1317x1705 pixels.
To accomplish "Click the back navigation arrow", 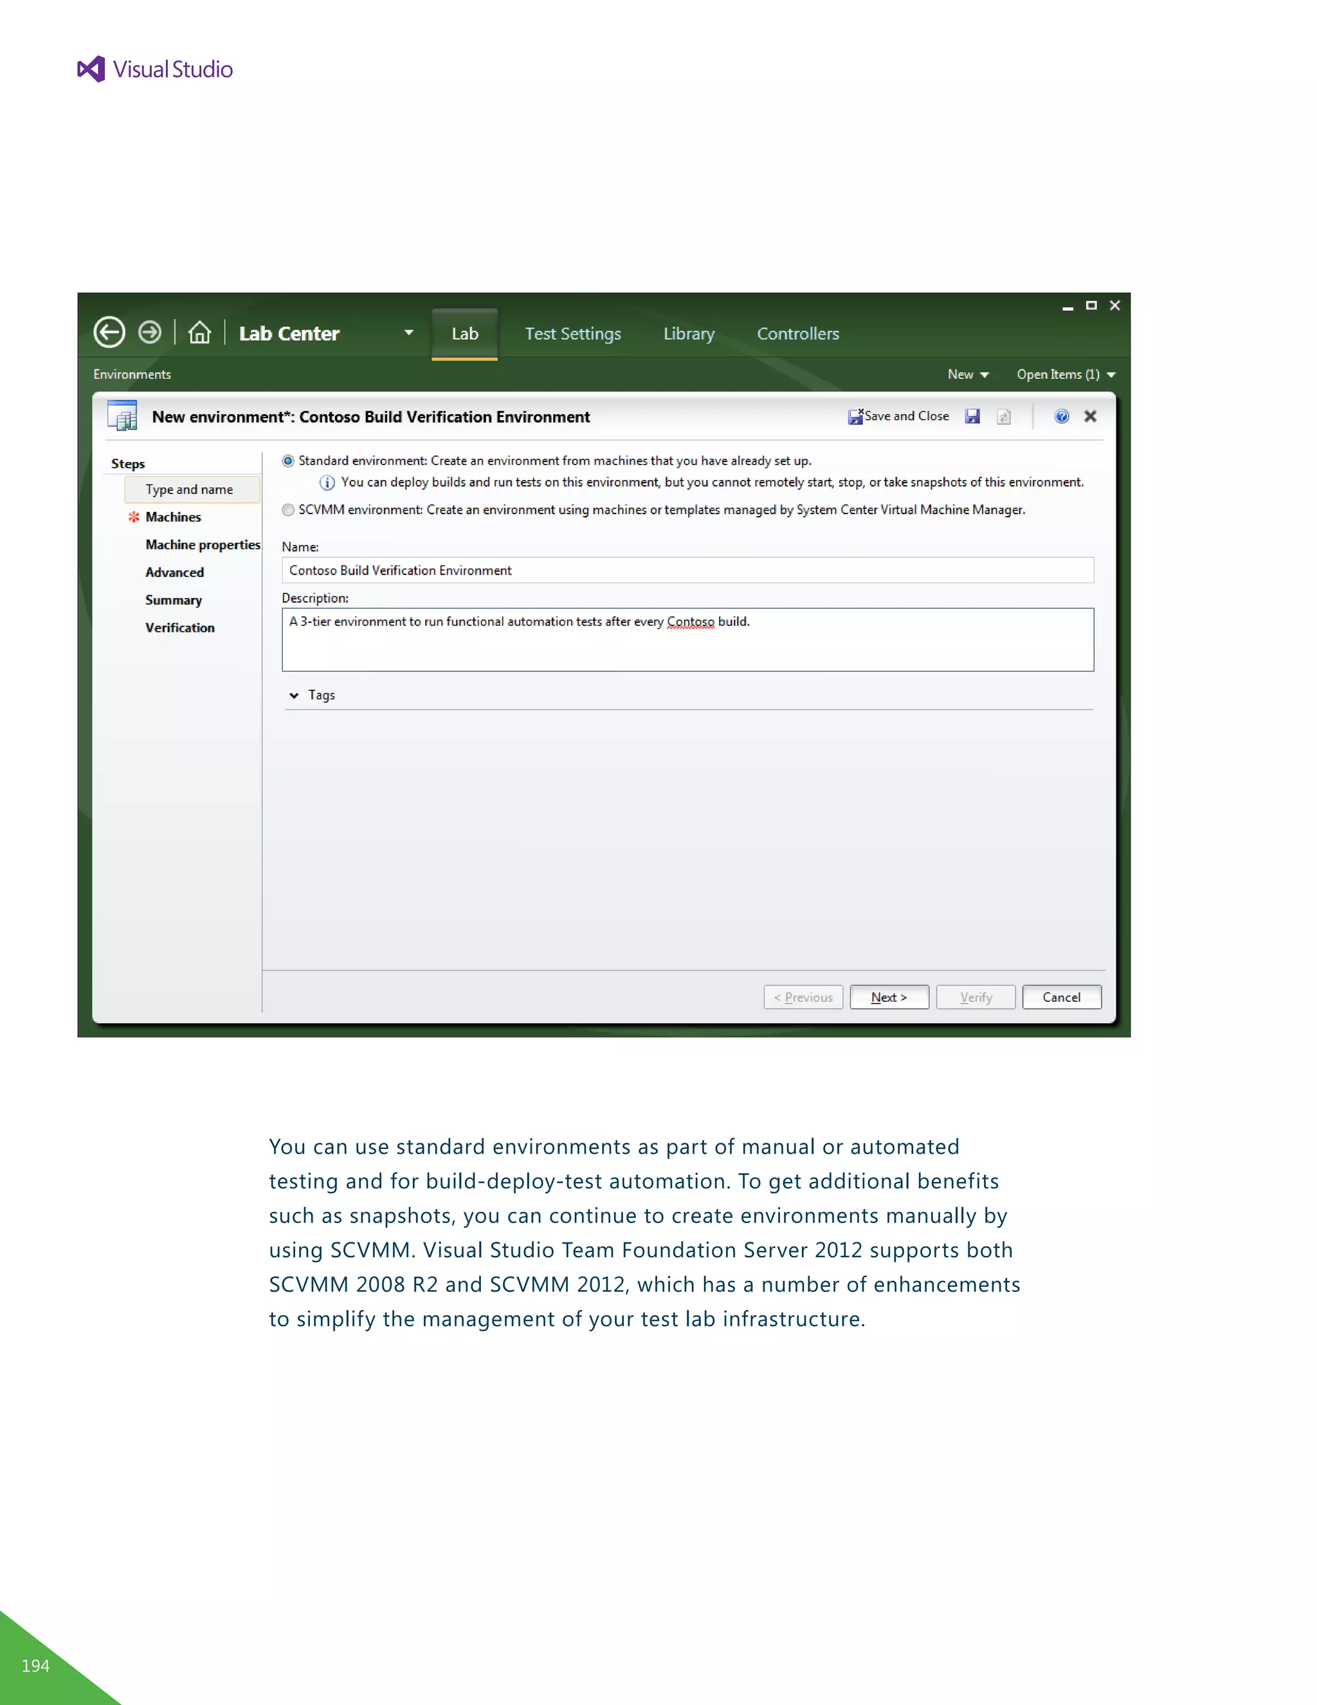I will [x=109, y=333].
